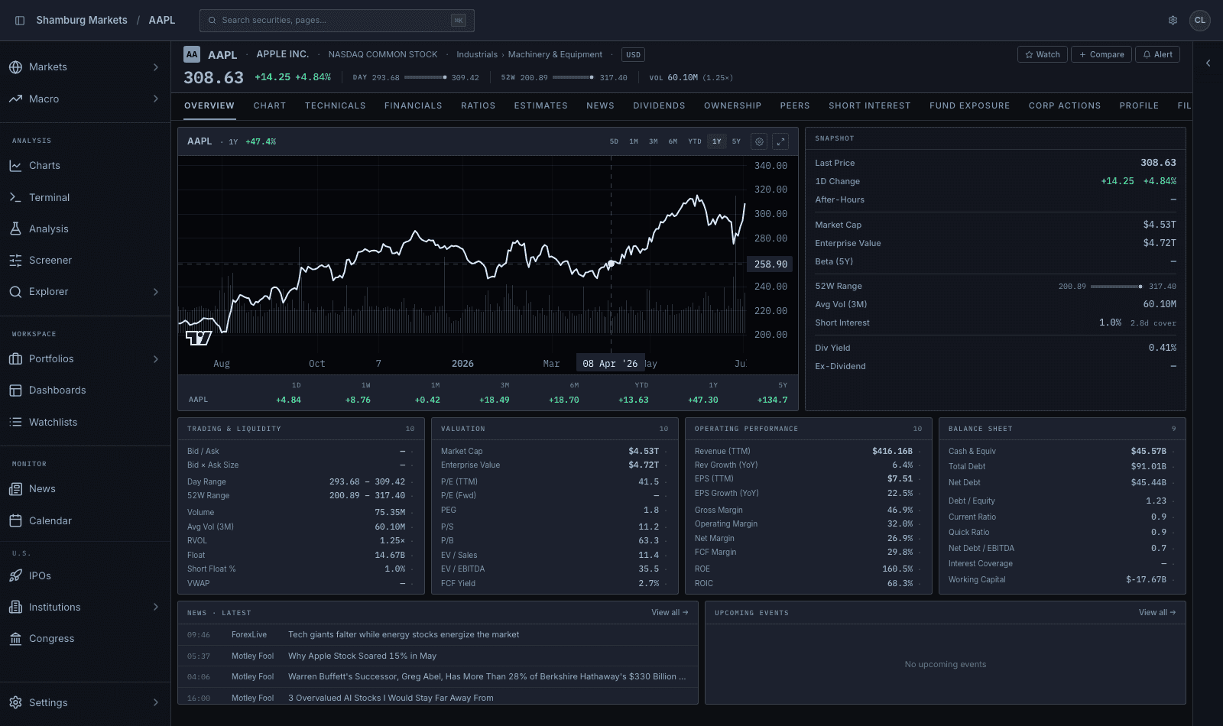1223x726 pixels.
Task: Open the Screener sliders icon
Action: coord(15,261)
